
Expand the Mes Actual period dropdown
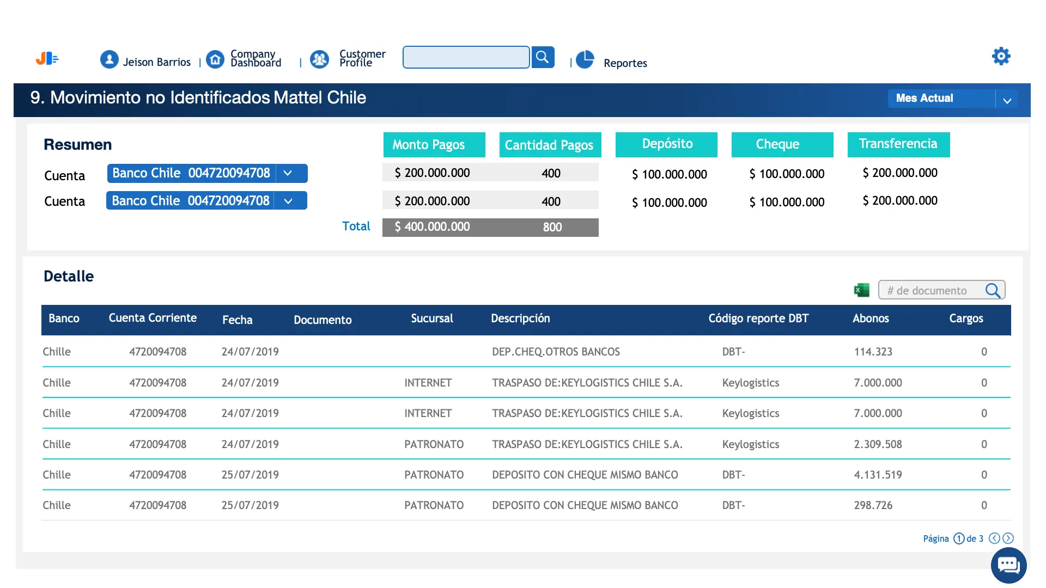pos(1007,100)
